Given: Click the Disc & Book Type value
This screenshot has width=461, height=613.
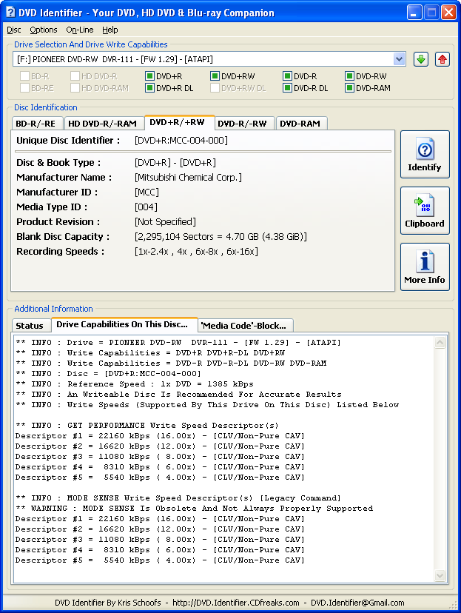Looking at the screenshot, I should pyautogui.click(x=175, y=163).
